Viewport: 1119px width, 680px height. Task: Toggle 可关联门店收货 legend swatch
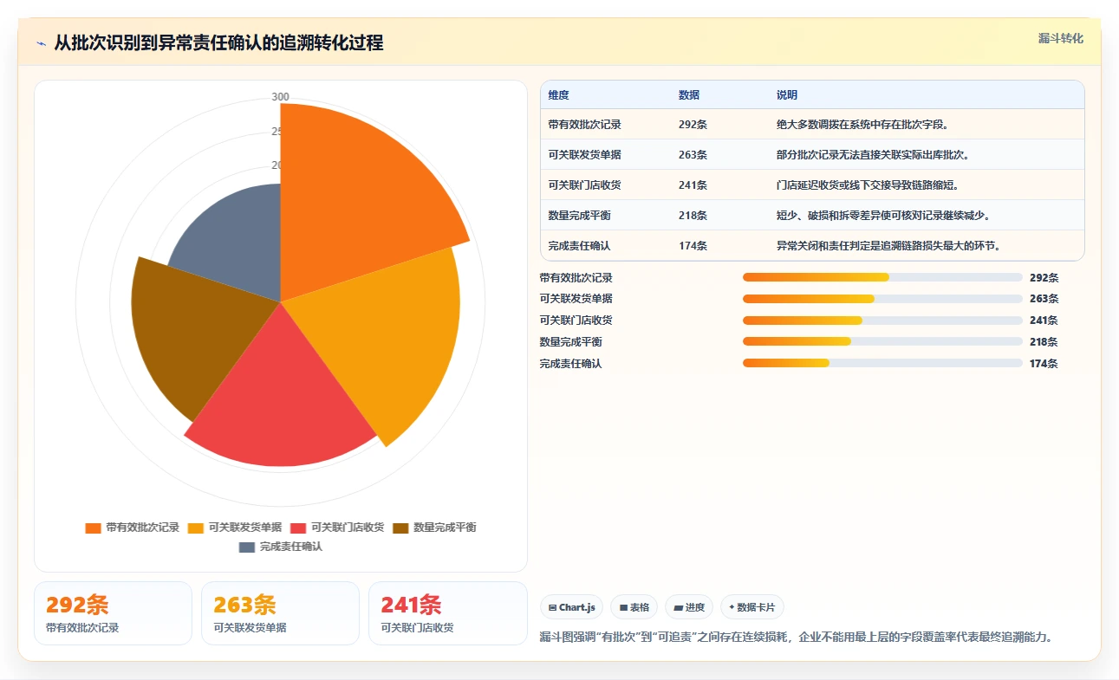tap(297, 528)
